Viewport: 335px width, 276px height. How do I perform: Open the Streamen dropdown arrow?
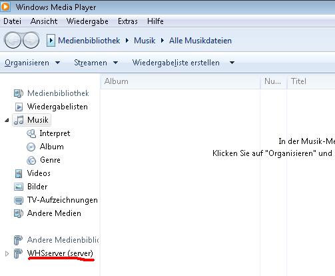[115, 63]
